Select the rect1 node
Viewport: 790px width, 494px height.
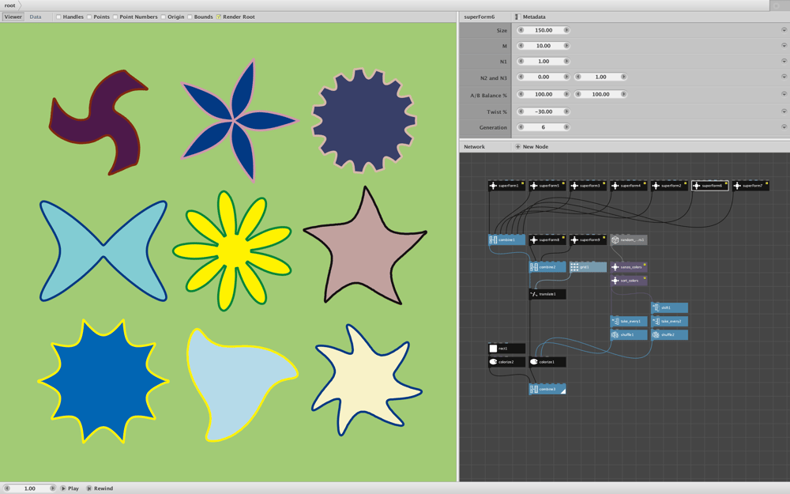point(507,349)
